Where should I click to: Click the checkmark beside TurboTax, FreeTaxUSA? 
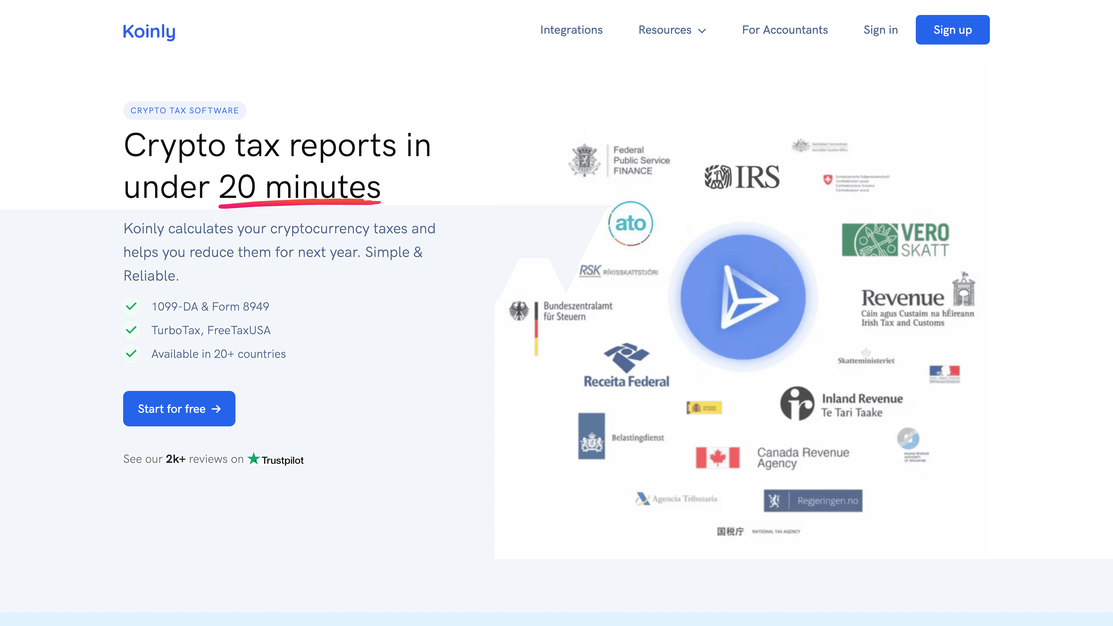coord(131,330)
